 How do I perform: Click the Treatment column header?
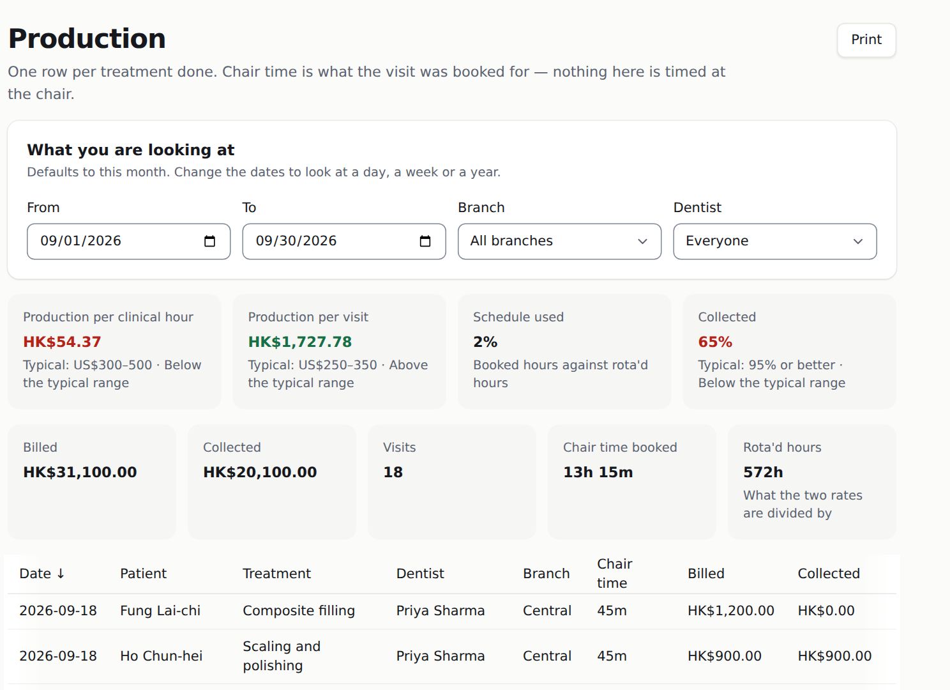(276, 574)
